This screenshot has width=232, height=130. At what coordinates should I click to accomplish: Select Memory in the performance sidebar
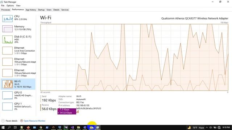tap(18, 29)
